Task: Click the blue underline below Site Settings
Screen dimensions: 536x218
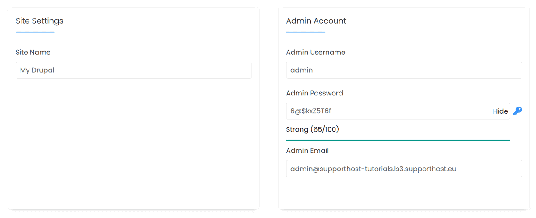Action: click(x=35, y=33)
